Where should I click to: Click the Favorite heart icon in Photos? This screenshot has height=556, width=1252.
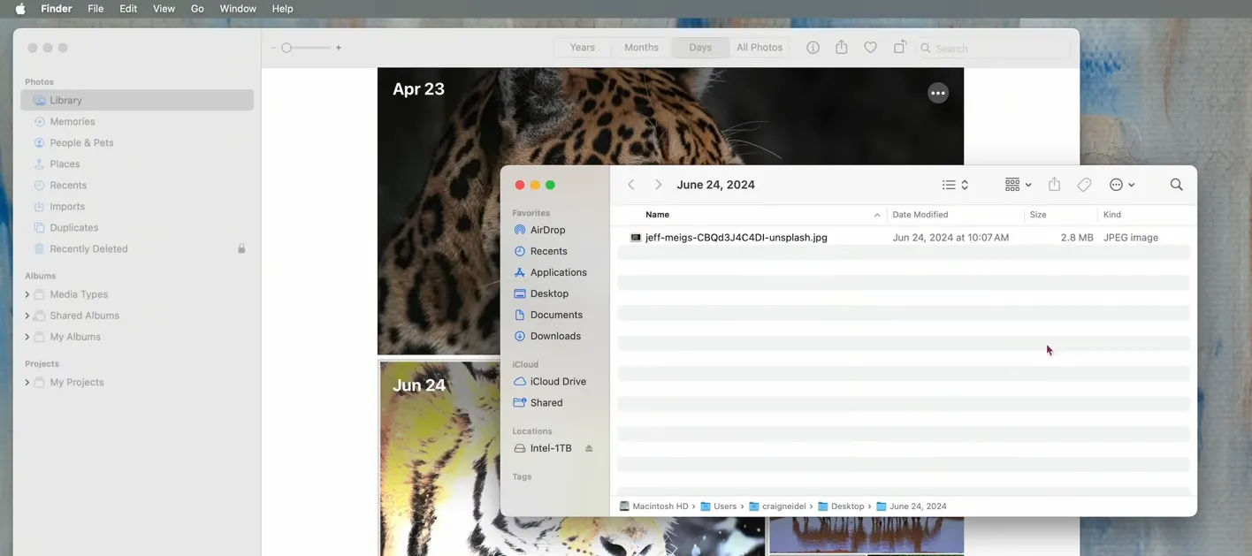pos(871,48)
